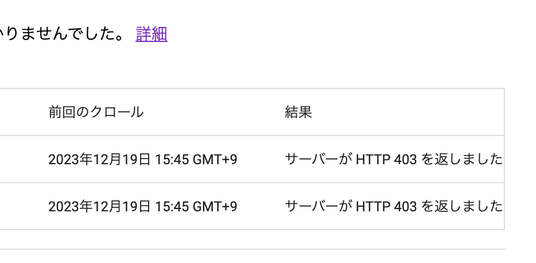Click サーバーが word in the first row
This screenshot has width=536, height=263.
coord(319,160)
